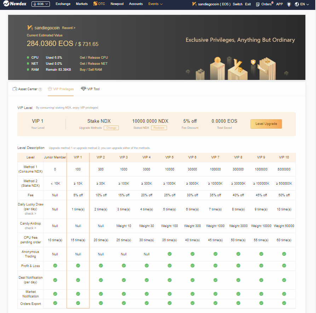Open the account Record link

pyautogui.click(x=69, y=28)
